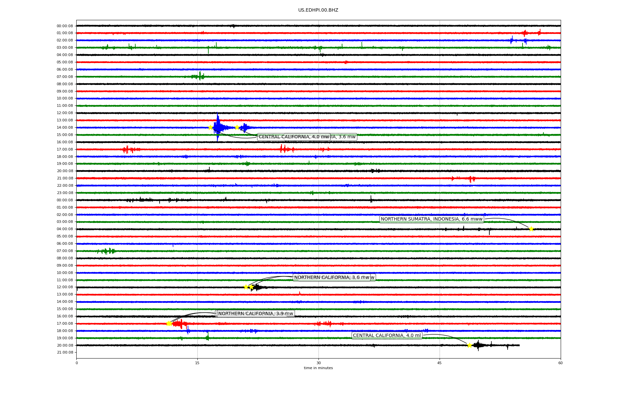
Task: Click the 'time in minutes' axis label
Action: pos(318,368)
